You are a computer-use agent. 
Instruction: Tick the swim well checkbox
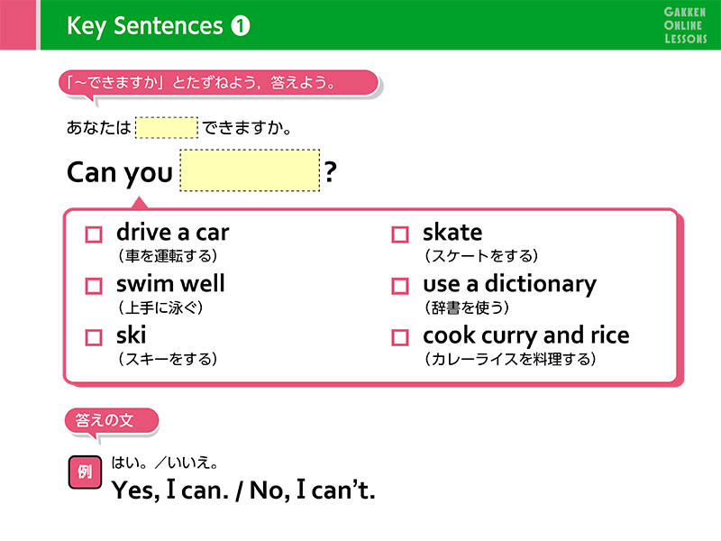(x=94, y=286)
